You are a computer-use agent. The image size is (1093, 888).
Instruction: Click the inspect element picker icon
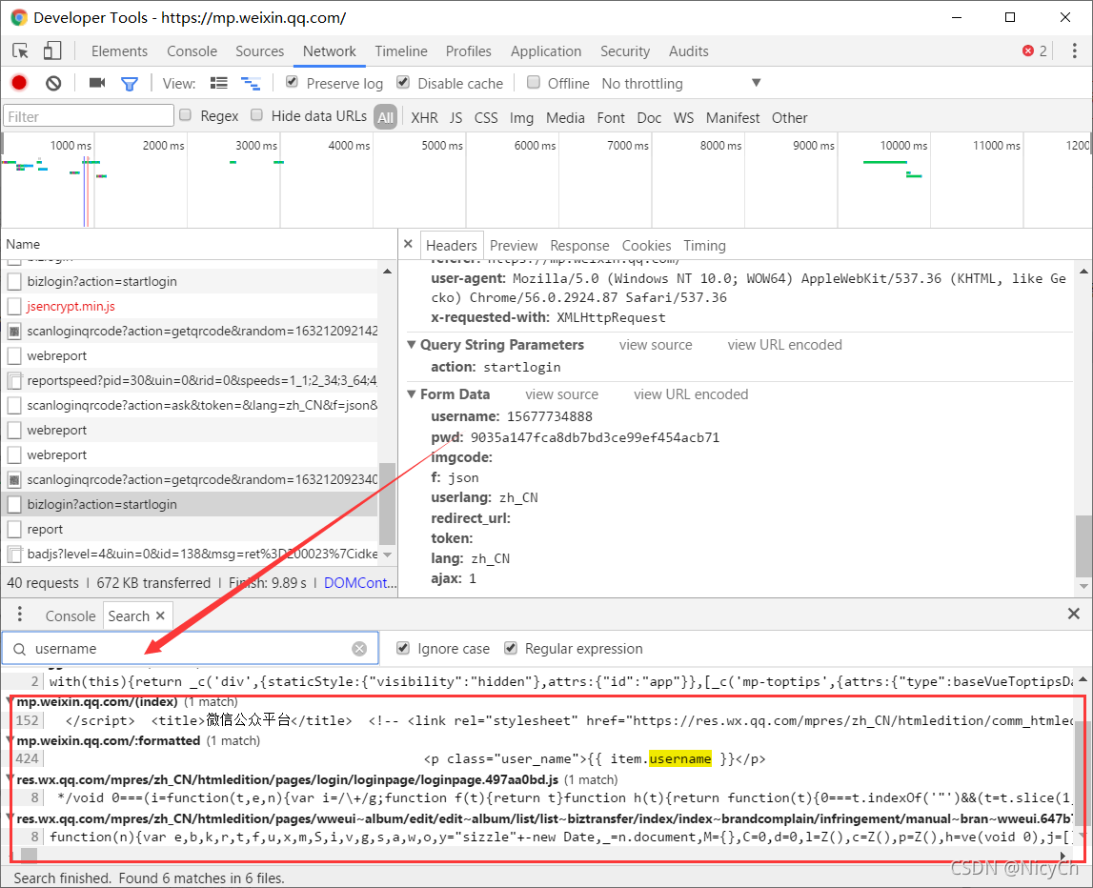click(x=20, y=50)
